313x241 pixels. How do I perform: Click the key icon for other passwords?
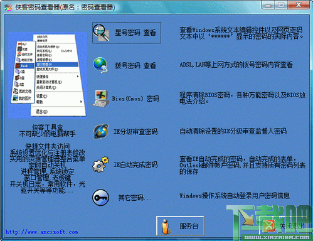101,197
